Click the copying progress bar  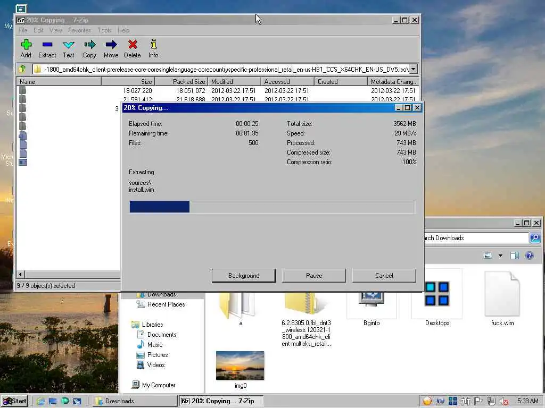click(272, 207)
